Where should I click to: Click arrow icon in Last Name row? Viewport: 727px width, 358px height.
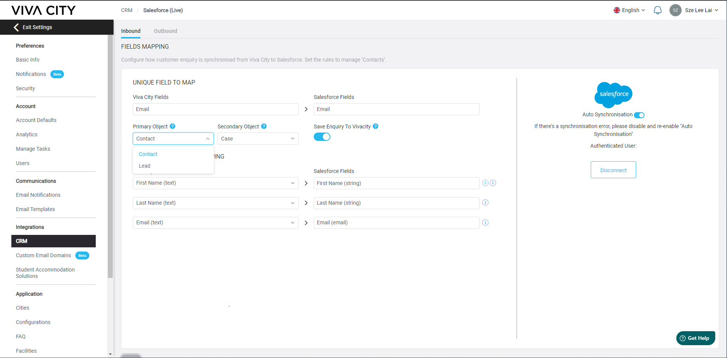point(306,203)
